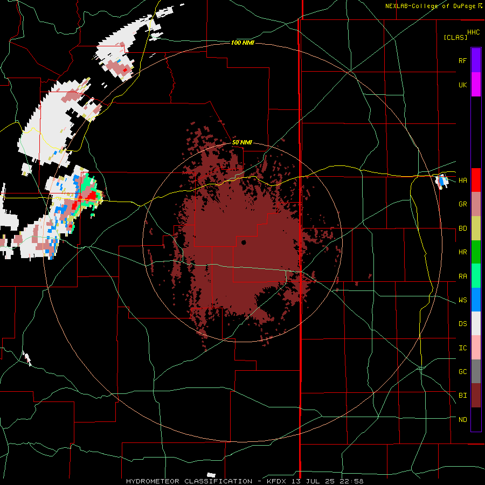
Task: Click the Hydrometeor Classification KFDX title text
Action: [x=245, y=481]
